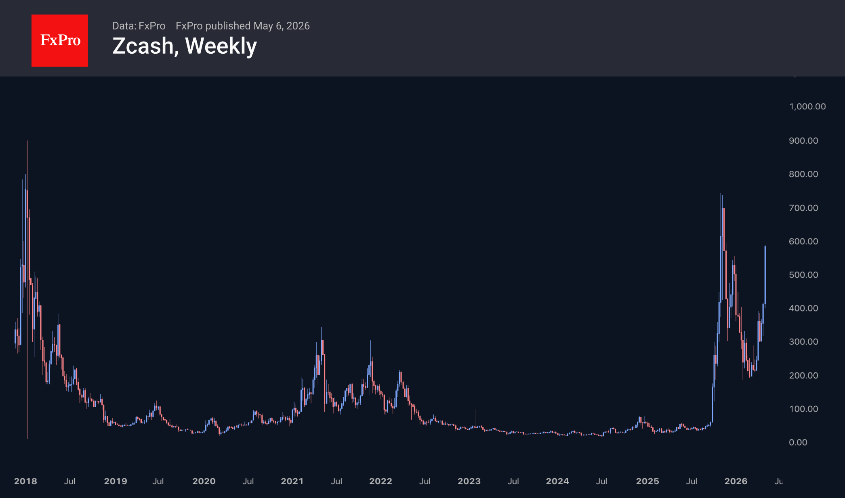Click the 900.00 price axis label
This screenshot has height=498, width=845.
point(803,141)
